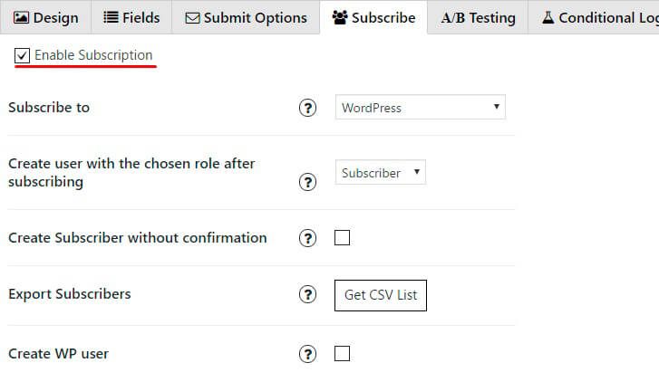659x382 pixels.
Task: Switch to the A/B Testing tab
Action: pos(478,17)
